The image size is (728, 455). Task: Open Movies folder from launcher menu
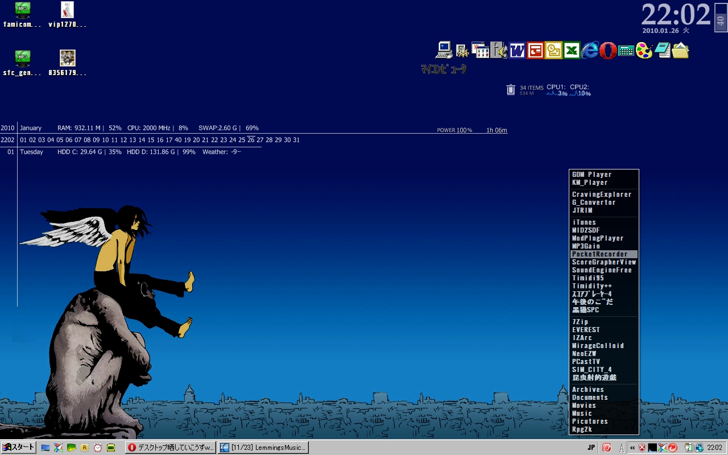point(604,406)
